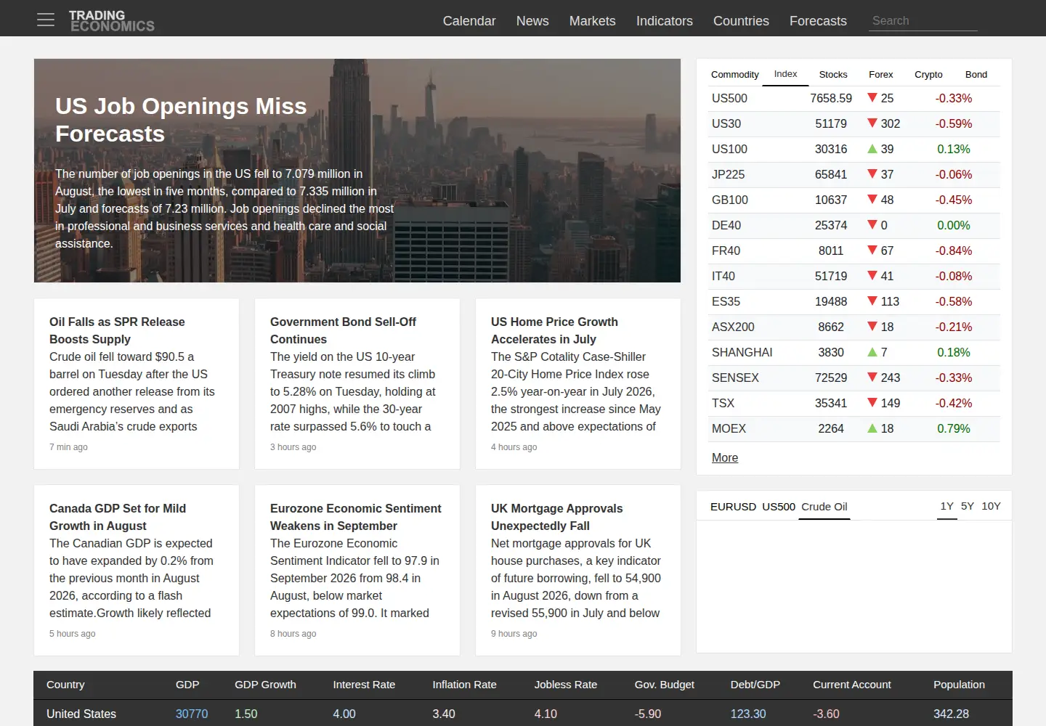Open the US500 index row

point(854,98)
